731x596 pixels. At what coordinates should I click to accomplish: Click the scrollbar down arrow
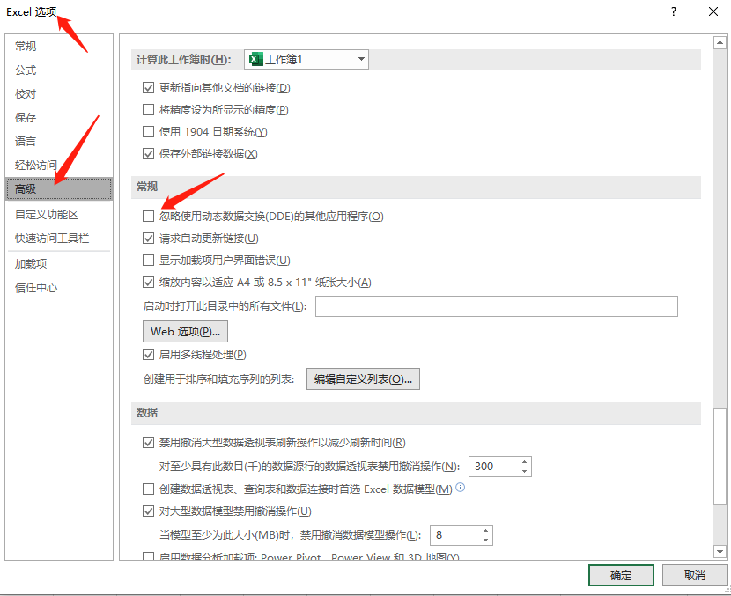coord(720,552)
